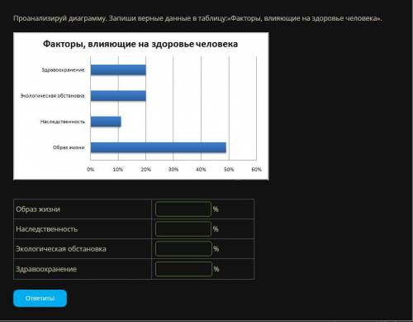
Task: Submit answers with the Ответить button
Action: point(40,298)
